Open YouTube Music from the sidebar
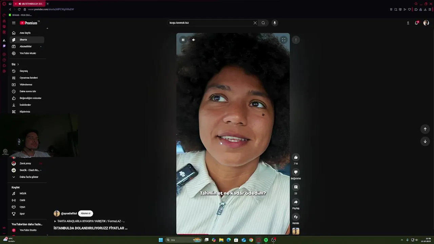 pos(26,53)
